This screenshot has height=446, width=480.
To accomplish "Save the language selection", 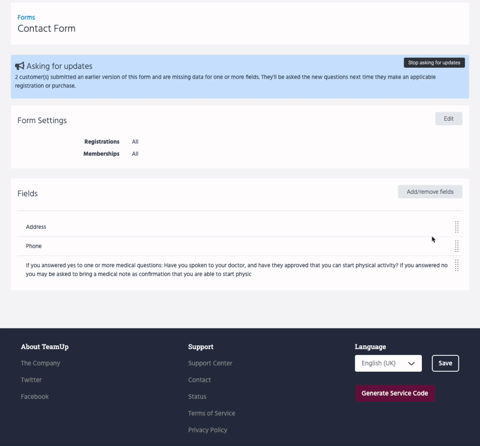I will (445, 364).
